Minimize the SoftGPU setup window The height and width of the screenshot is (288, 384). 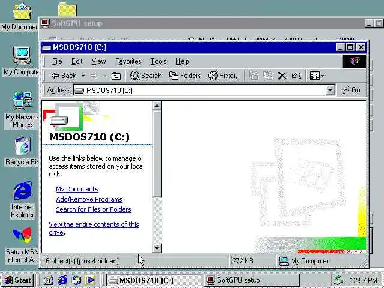pyautogui.click(x=369, y=23)
